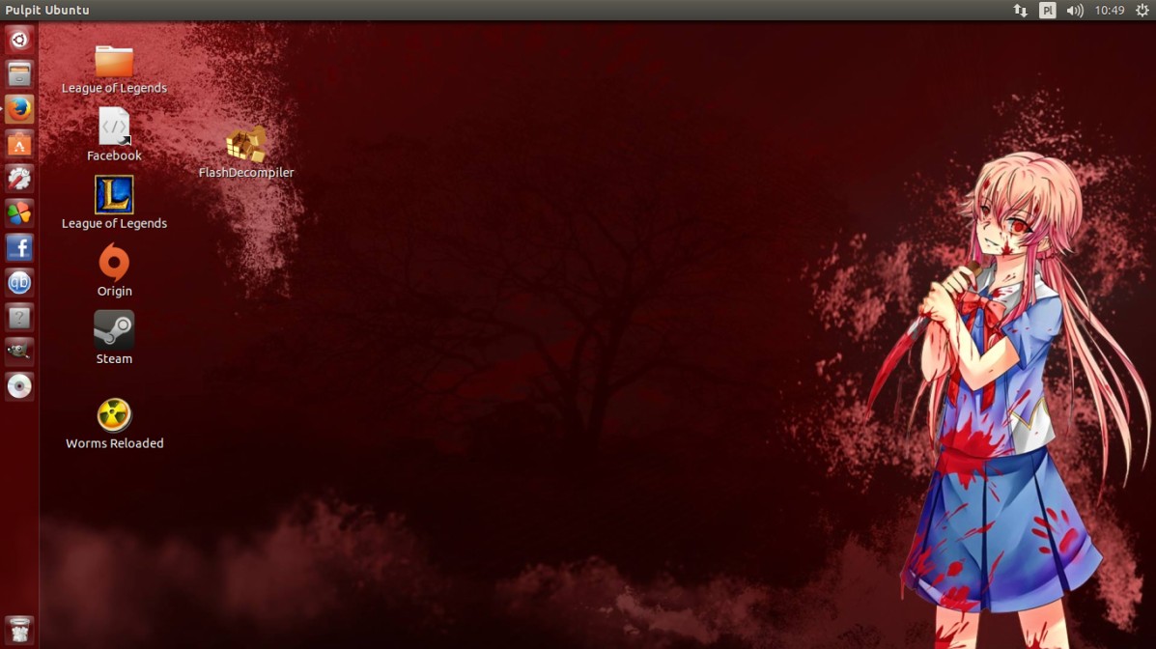Select the Steam desktop icon

point(114,329)
